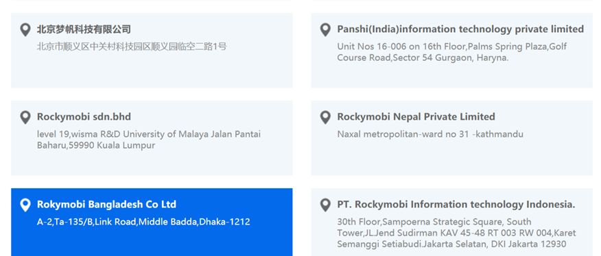Open the 北京梦帆科技有限公司 heading
The height and width of the screenshot is (256, 601).
84,29
